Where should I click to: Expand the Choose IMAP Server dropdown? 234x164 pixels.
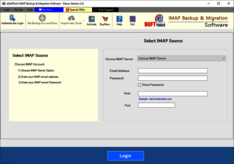[181, 59]
